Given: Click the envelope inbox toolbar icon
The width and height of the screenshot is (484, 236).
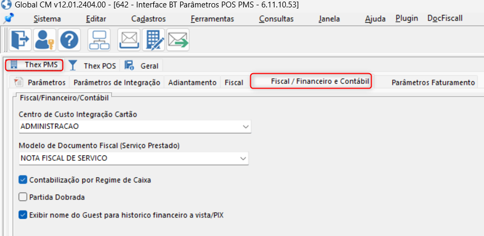Looking at the screenshot, I should coord(129,40).
